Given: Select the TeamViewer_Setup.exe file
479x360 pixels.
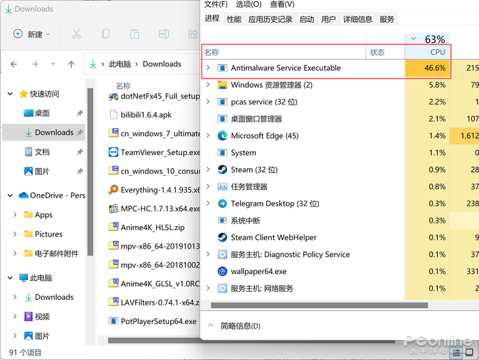Looking at the screenshot, I should click(x=154, y=152).
